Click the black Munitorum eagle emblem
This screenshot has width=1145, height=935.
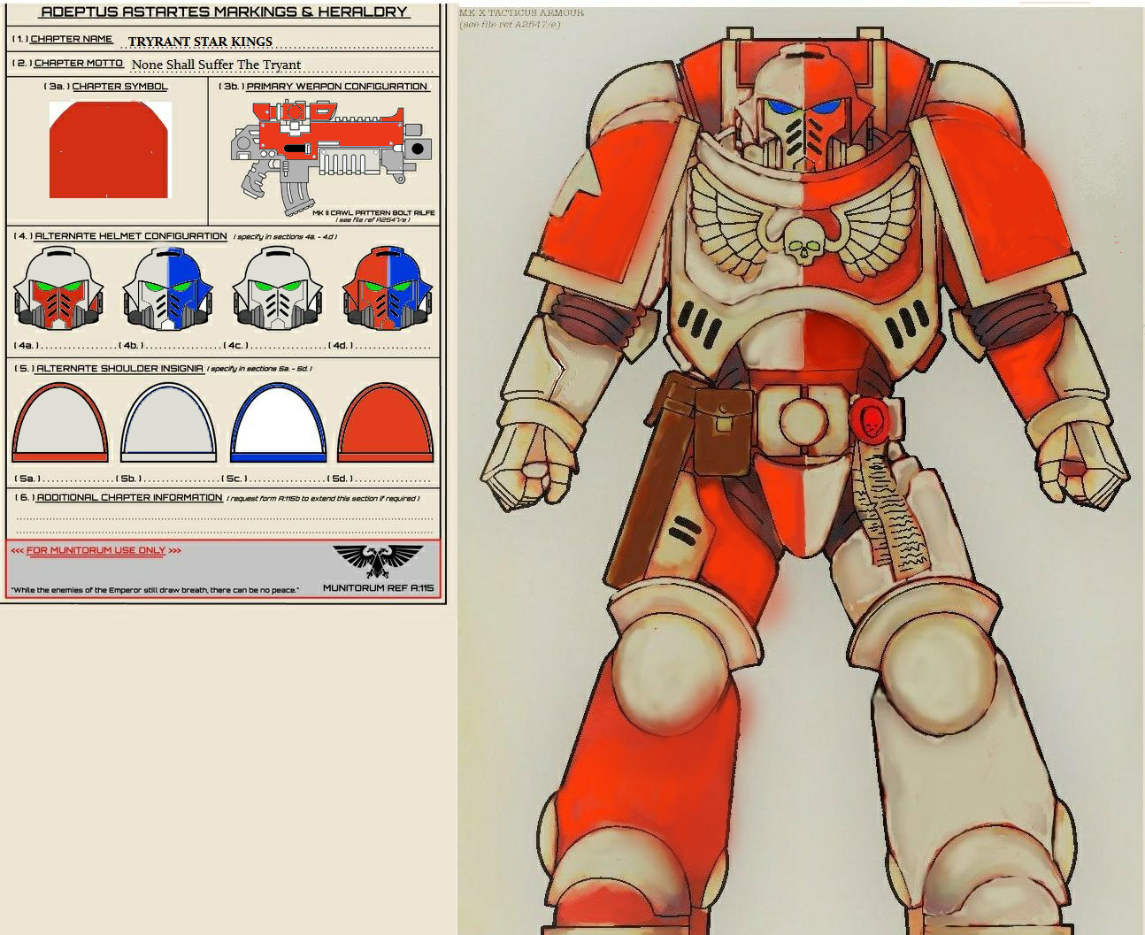coord(378,562)
